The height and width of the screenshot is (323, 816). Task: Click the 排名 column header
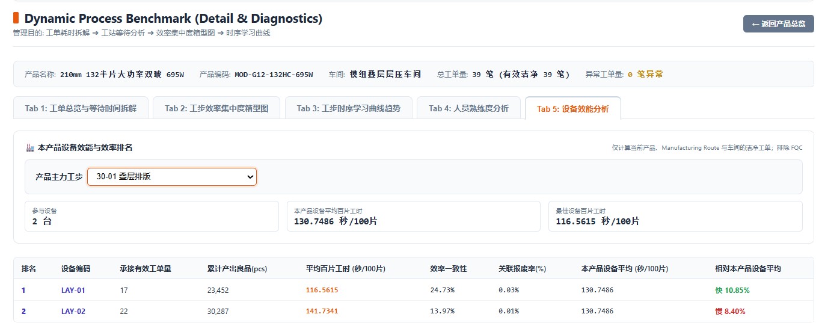pos(29,269)
